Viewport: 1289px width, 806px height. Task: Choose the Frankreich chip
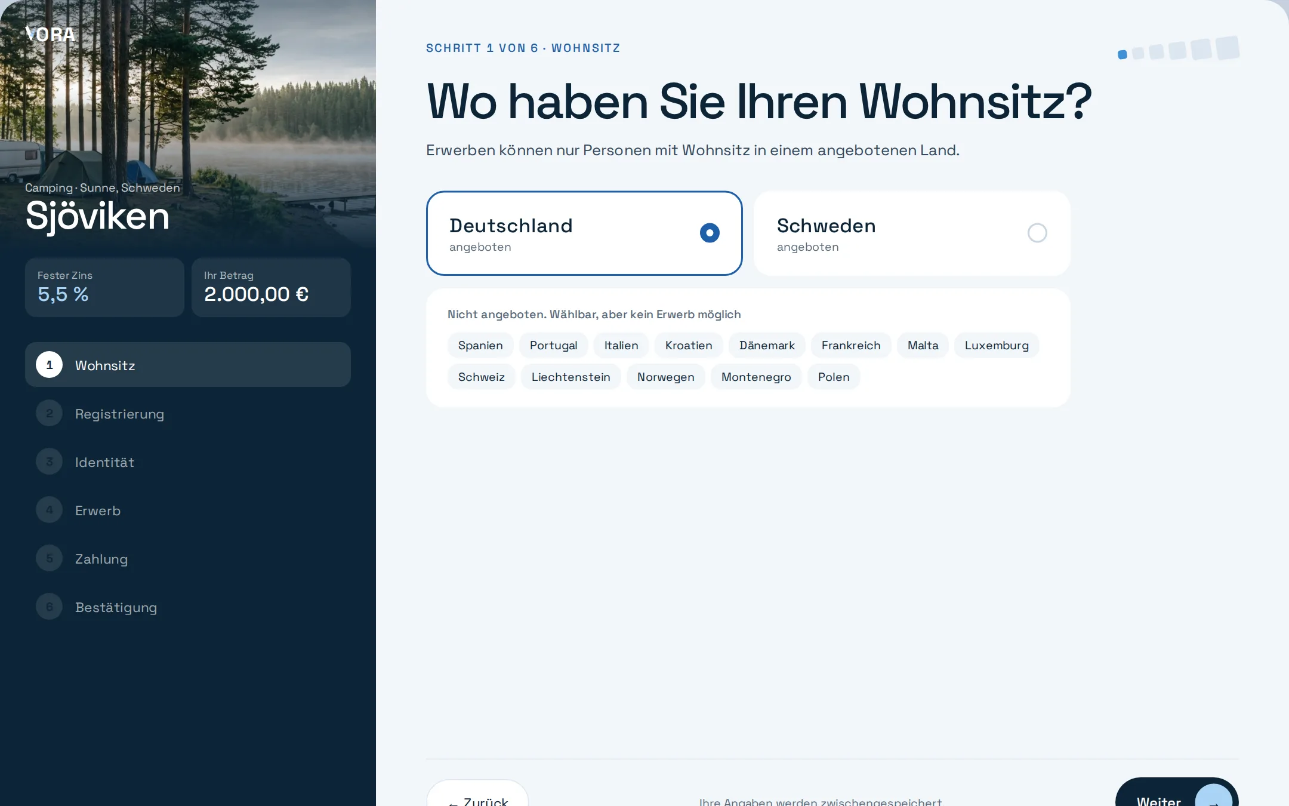tap(851, 345)
